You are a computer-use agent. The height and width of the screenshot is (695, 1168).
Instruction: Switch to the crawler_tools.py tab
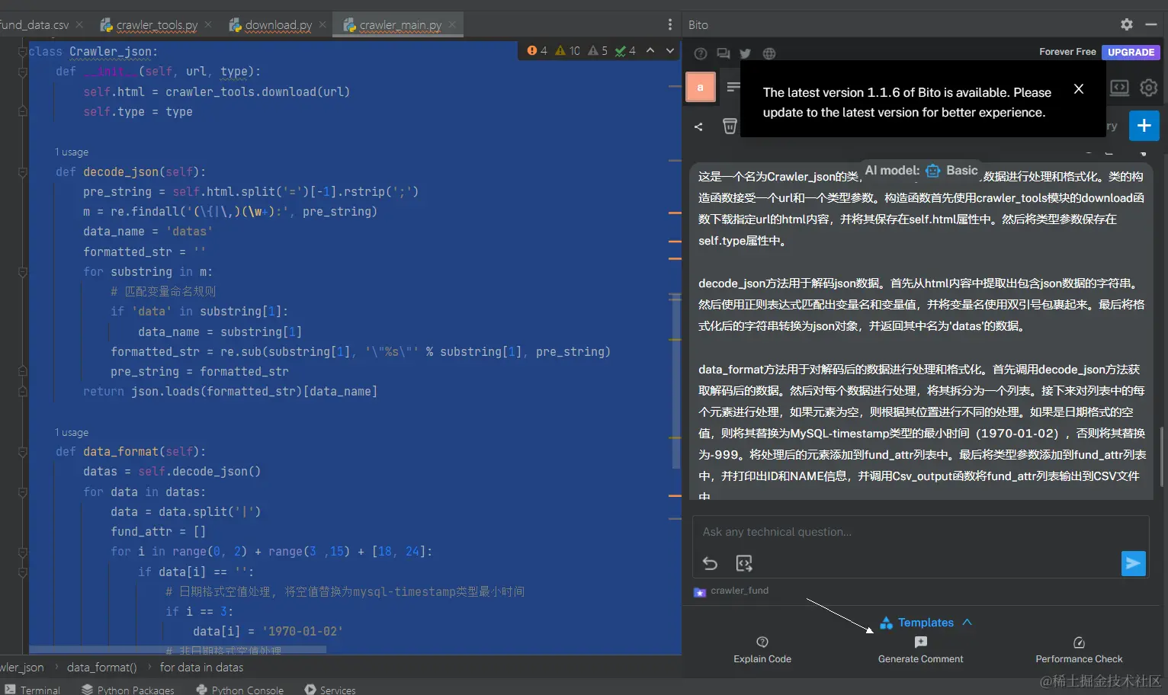point(156,25)
